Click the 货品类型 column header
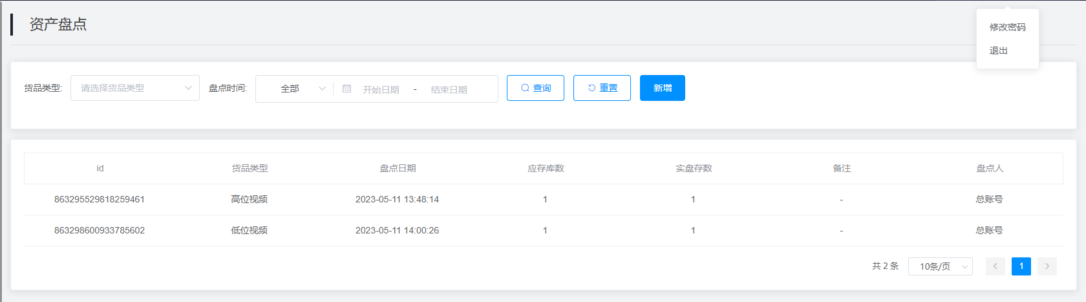 250,168
